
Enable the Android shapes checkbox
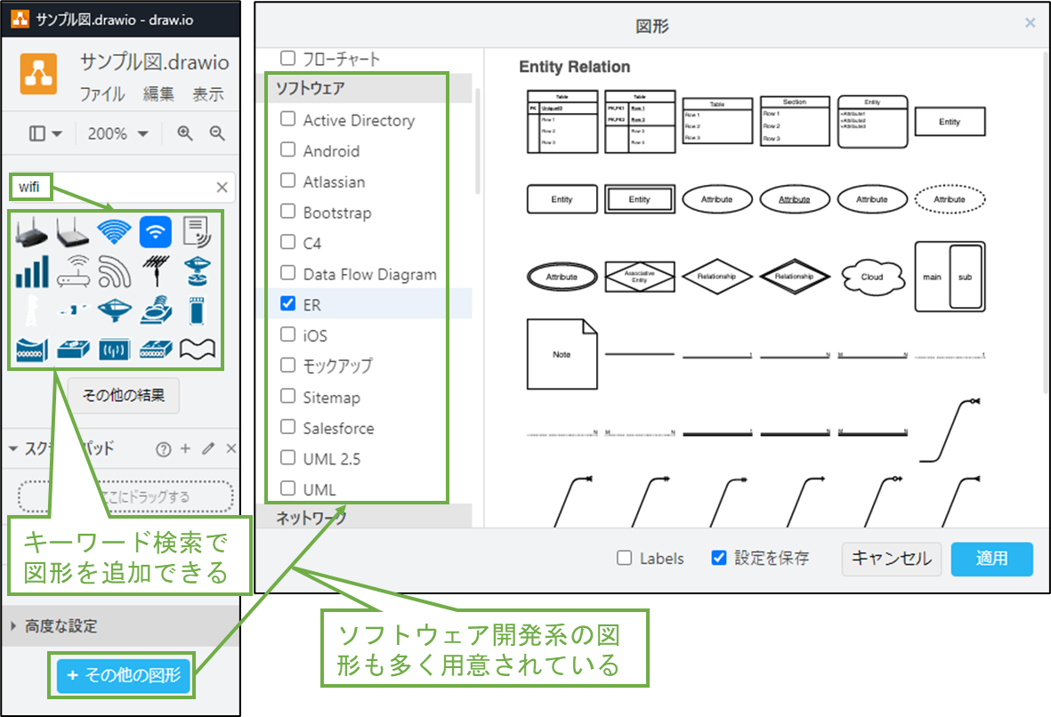click(287, 149)
